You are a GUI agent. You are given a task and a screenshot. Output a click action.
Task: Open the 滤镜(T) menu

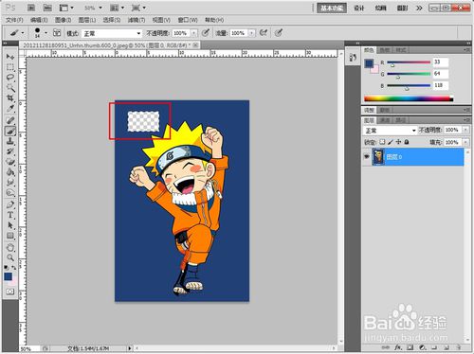coord(137,20)
